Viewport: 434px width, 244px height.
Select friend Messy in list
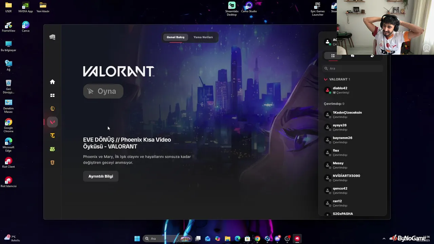353,165
